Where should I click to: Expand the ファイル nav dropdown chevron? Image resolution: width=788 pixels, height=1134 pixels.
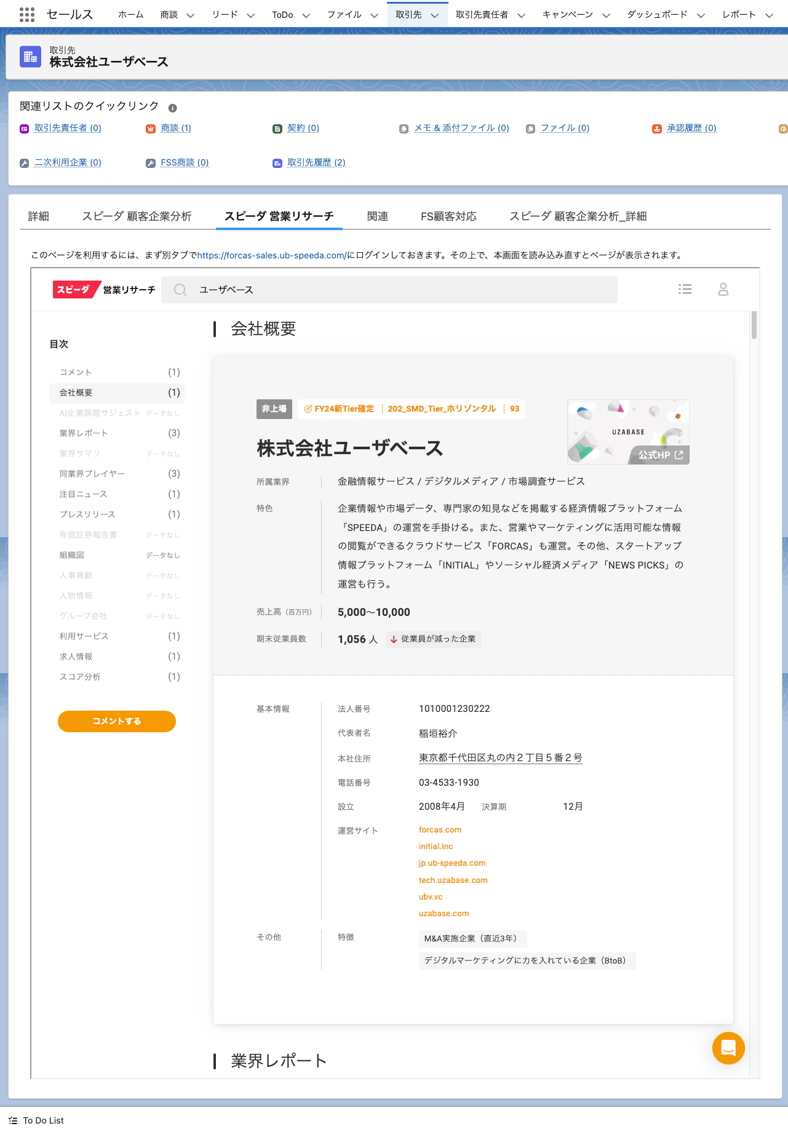tap(374, 15)
